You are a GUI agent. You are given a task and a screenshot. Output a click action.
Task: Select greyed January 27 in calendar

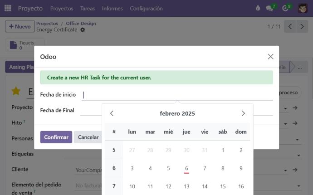(132, 150)
